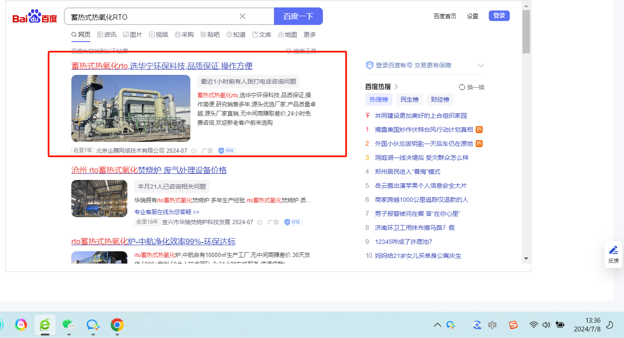
Task: Open 男子报警被问在哪 答在你心里
Action: (418, 214)
